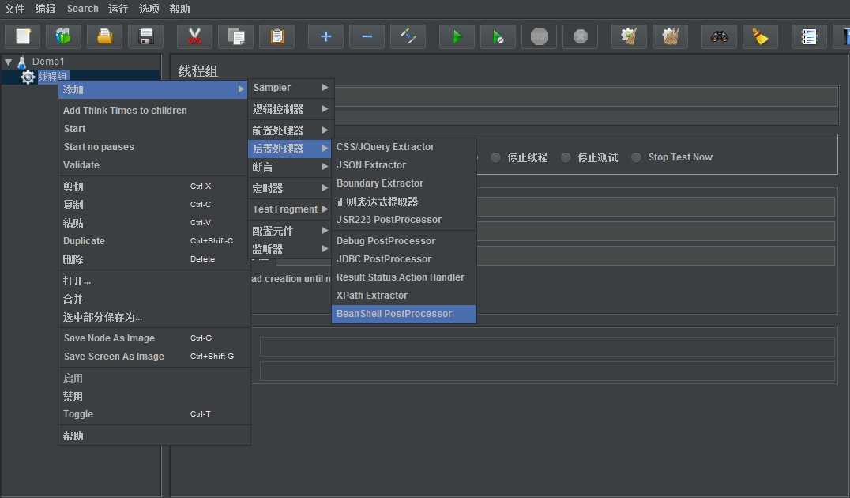850x498 pixels.
Task: Click the Paste clipboard icon
Action: 277,36
